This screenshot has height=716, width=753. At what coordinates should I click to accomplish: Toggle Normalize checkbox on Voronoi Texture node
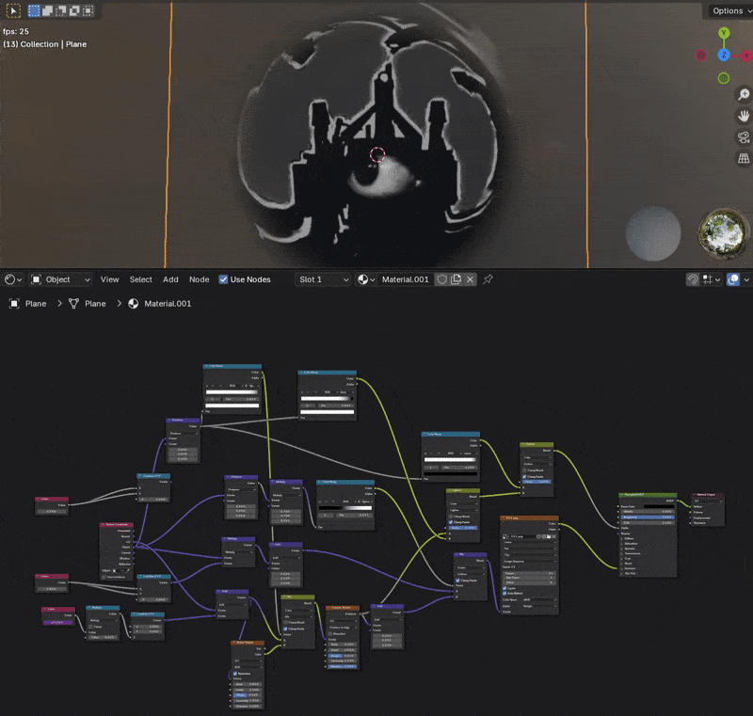pos(331,633)
